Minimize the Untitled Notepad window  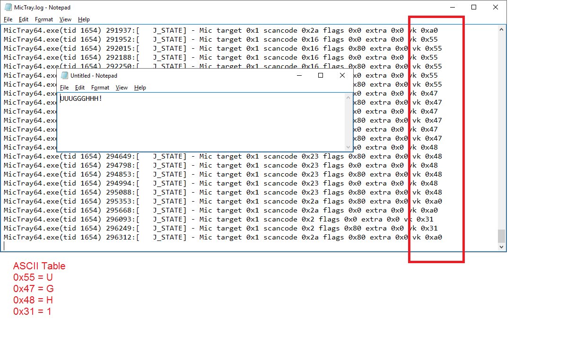point(299,75)
